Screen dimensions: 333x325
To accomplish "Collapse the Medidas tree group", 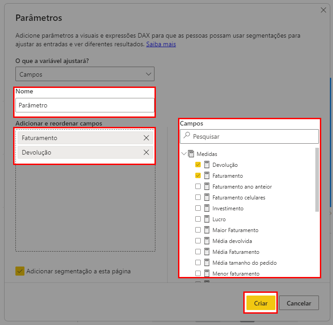I will 184,154.
